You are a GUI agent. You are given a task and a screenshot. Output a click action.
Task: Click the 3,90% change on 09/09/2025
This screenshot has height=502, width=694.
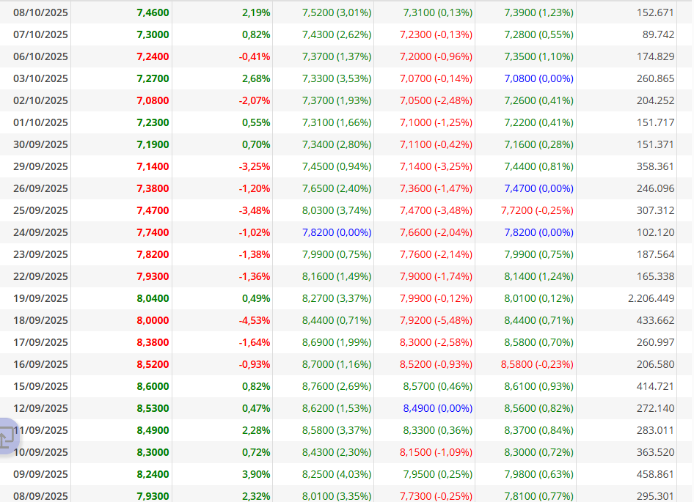256,474
